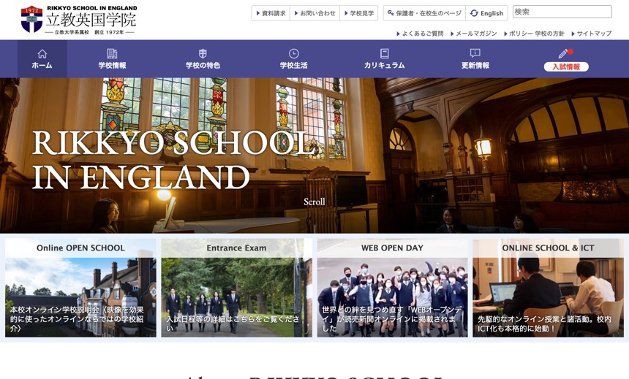Screen dimensions: 629x379
Task: Open the 学校情報 menu
Action: point(113,59)
